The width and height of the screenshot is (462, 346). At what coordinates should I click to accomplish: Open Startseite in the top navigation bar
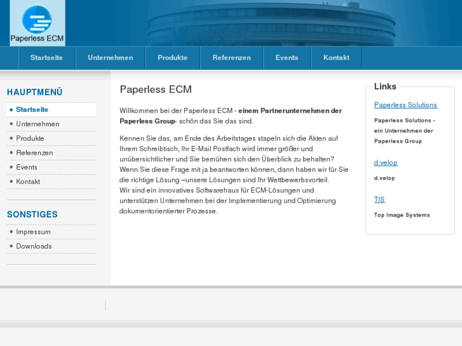tap(46, 58)
